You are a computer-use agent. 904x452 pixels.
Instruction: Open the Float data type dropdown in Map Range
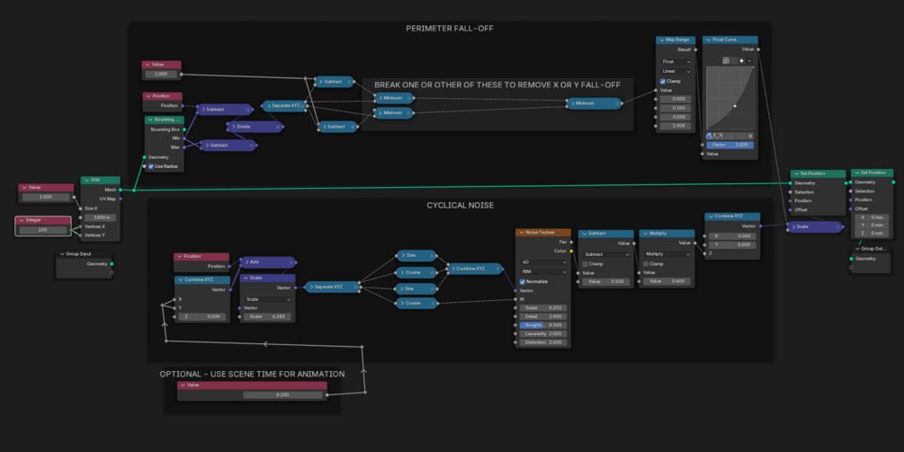click(x=676, y=62)
